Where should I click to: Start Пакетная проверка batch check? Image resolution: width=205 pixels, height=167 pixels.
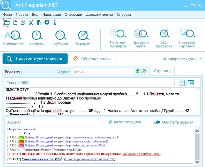coord(118,39)
